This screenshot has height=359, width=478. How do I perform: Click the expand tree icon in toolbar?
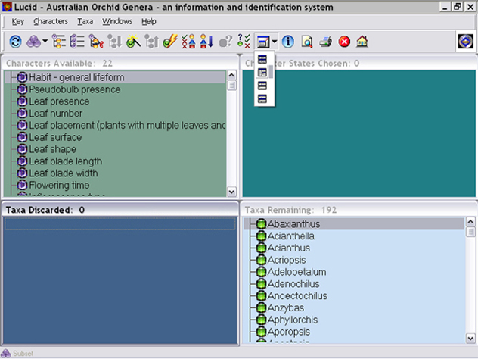(59, 42)
